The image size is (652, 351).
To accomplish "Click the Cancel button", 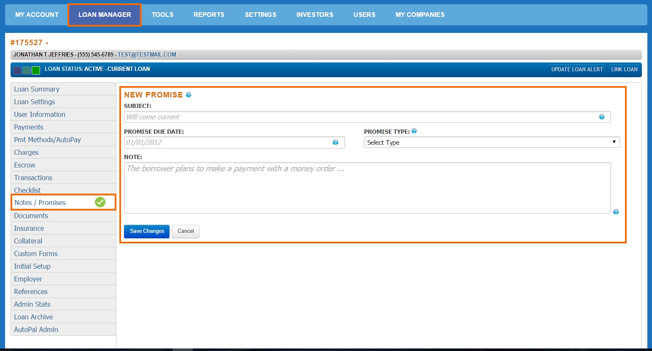I will (x=186, y=231).
